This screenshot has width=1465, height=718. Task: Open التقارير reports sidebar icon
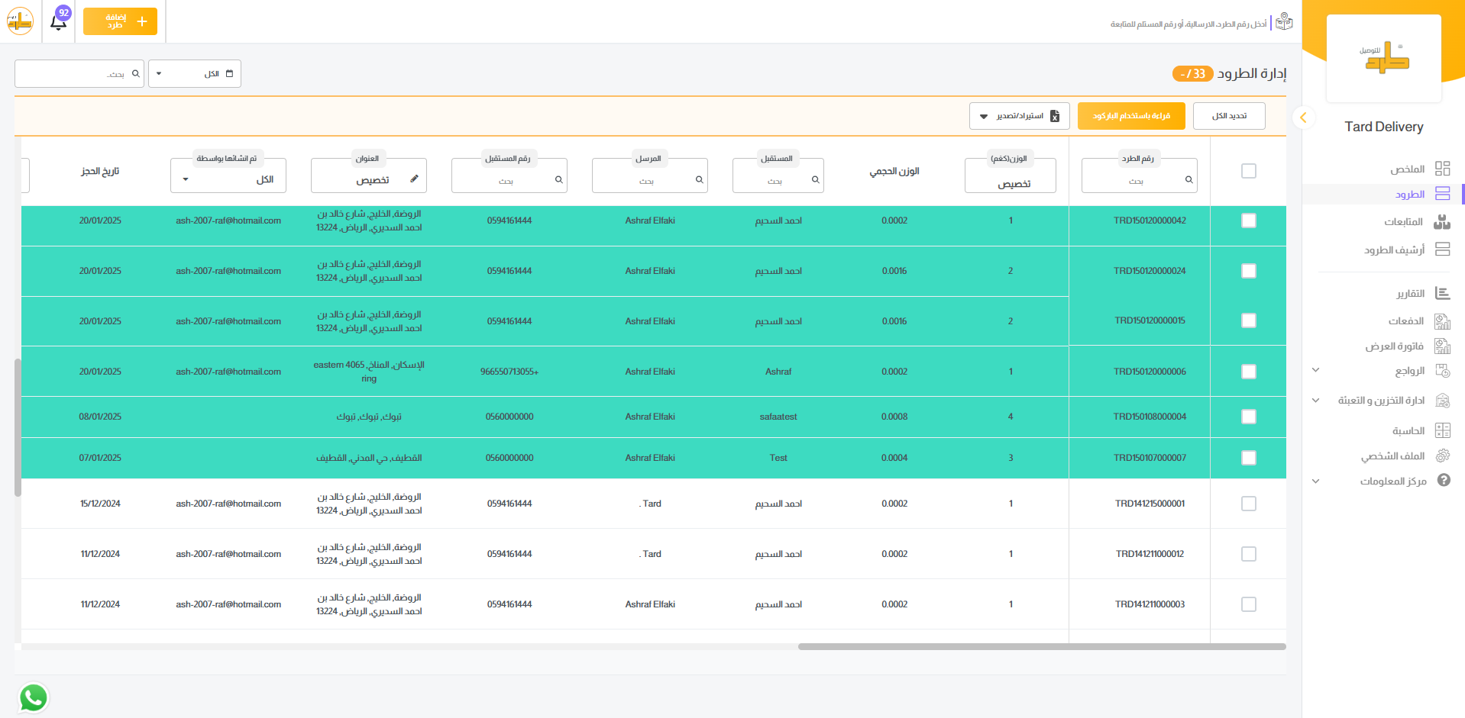[x=1442, y=294]
